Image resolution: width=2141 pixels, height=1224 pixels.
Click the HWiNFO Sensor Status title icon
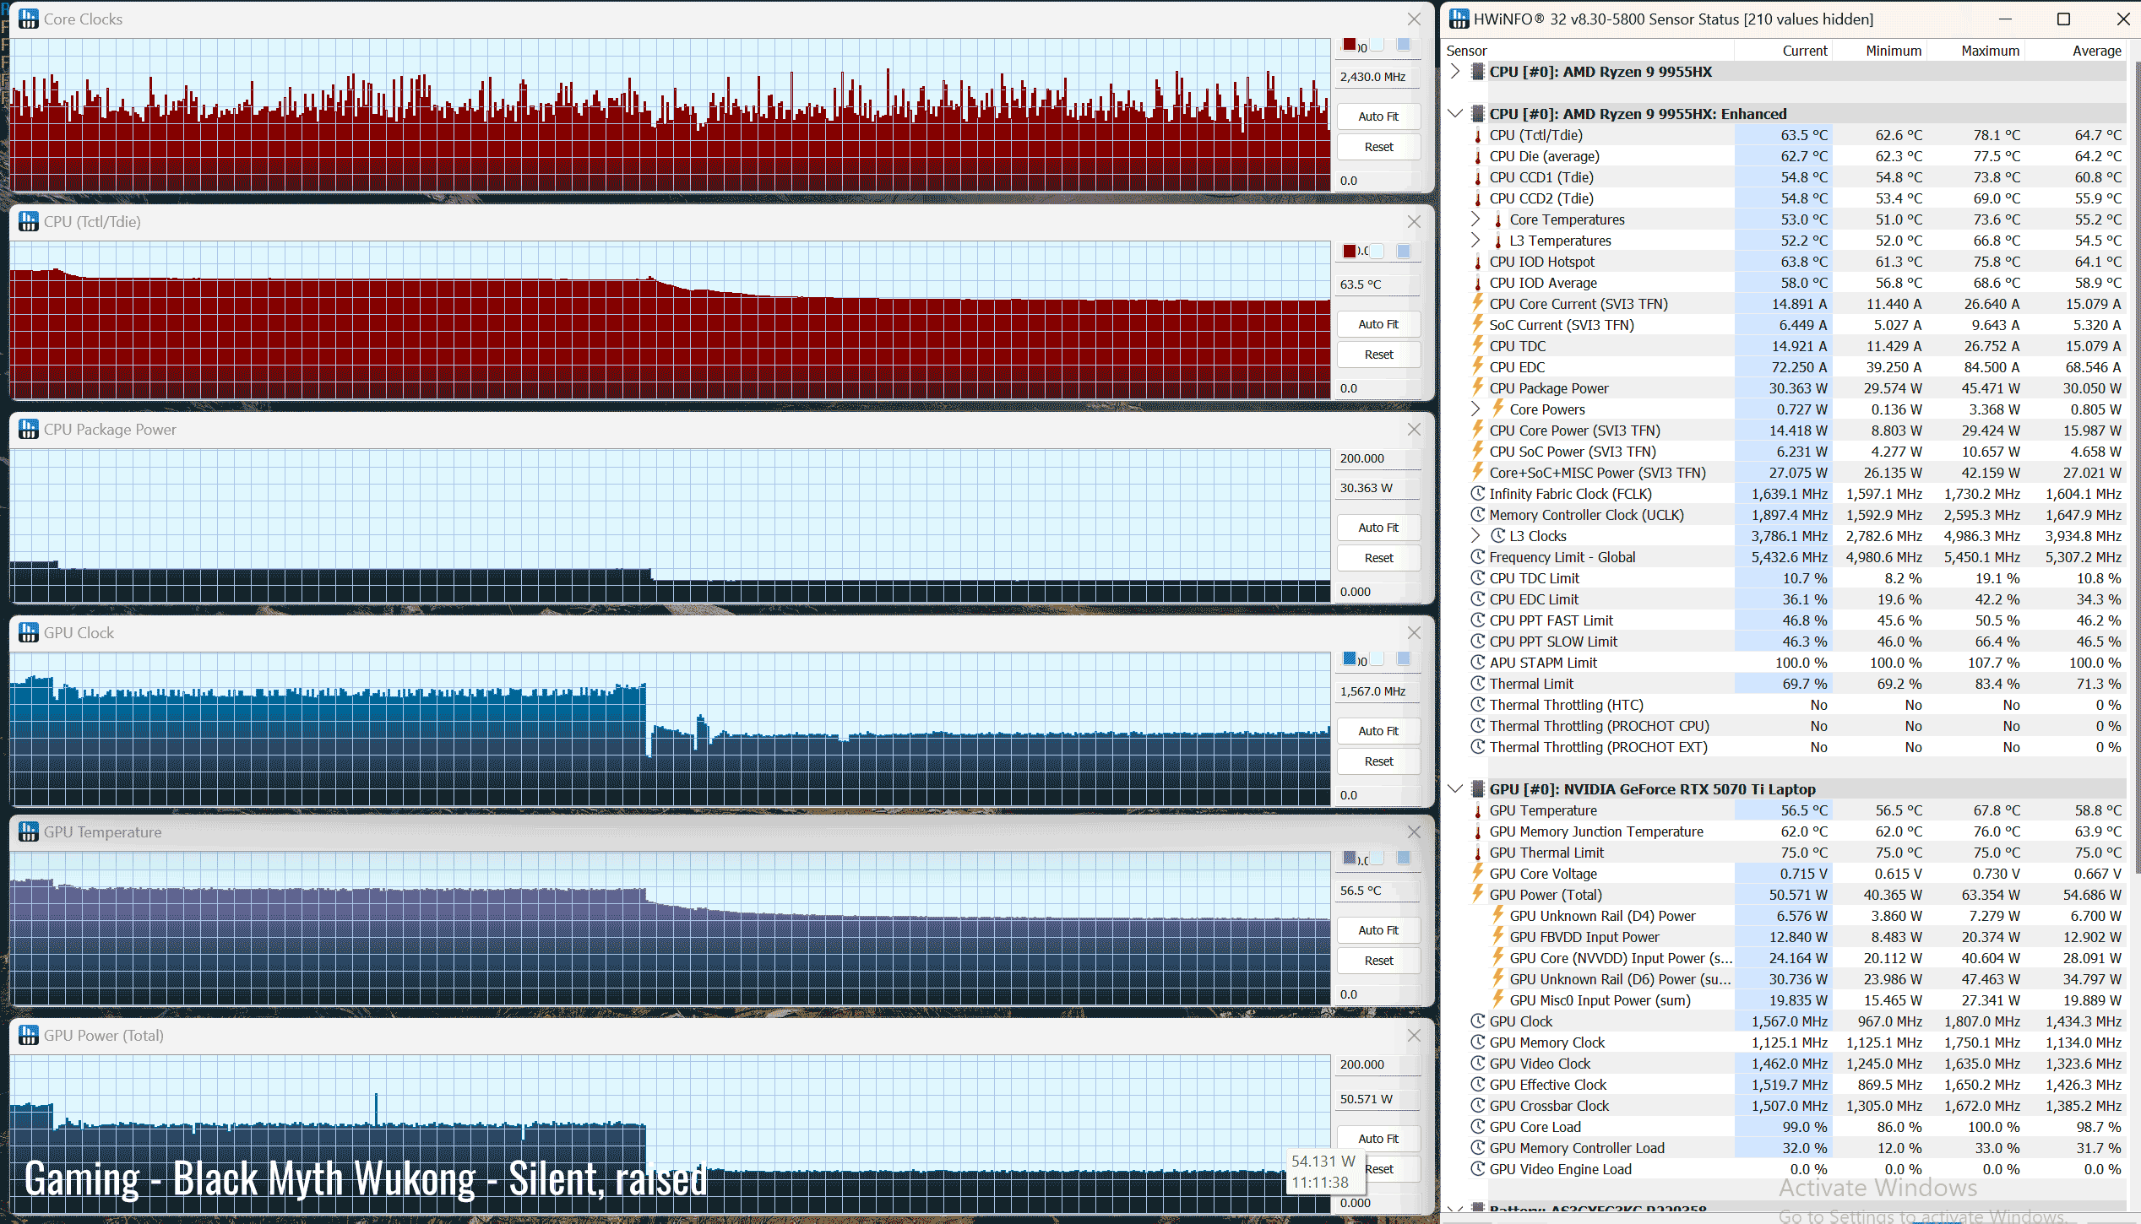[1459, 19]
